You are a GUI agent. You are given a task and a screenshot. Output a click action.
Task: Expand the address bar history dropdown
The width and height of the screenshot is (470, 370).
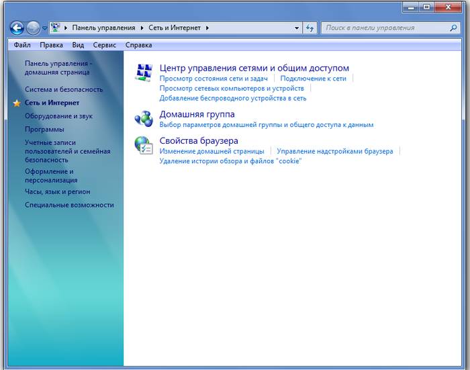click(297, 28)
